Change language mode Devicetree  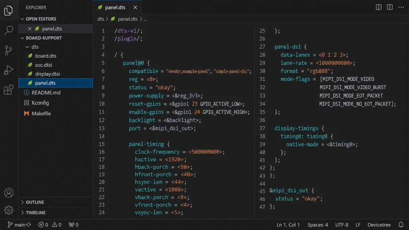click(379, 224)
